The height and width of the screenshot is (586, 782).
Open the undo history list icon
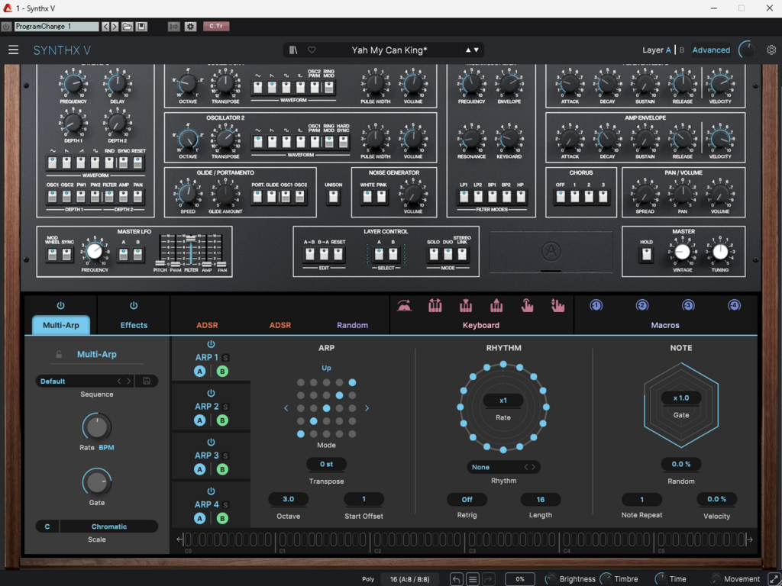click(472, 579)
